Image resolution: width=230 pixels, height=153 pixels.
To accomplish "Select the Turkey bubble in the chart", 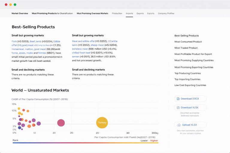I will 102,123.
